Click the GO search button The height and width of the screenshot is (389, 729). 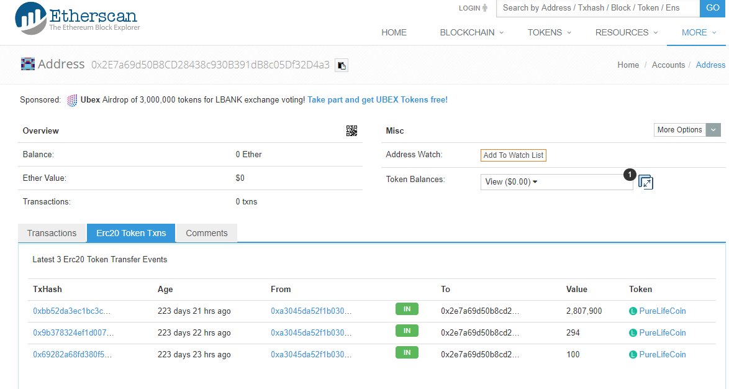pos(712,8)
